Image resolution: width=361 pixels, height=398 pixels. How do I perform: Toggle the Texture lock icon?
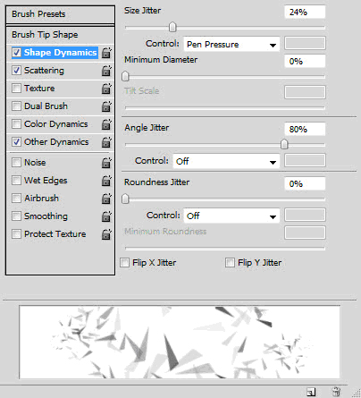106,89
